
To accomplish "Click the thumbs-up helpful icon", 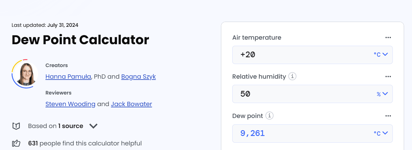I will pos(16,143).
